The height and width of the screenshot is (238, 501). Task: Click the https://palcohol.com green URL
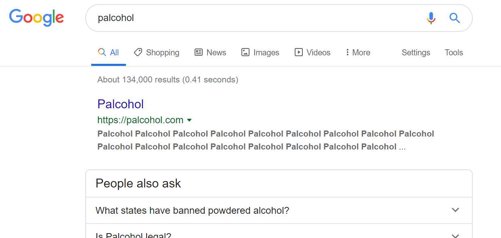(140, 120)
